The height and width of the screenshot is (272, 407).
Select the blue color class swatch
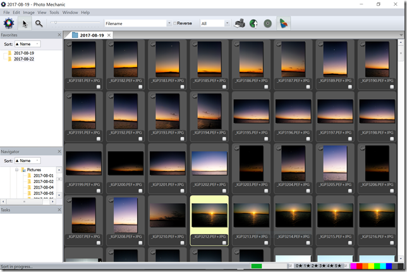[389, 266]
